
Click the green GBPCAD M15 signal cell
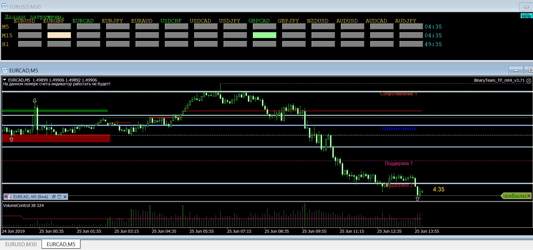coord(264,35)
